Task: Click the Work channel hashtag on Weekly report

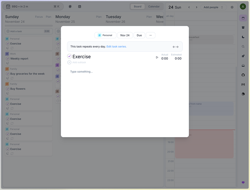Action: [x=7, y=54]
